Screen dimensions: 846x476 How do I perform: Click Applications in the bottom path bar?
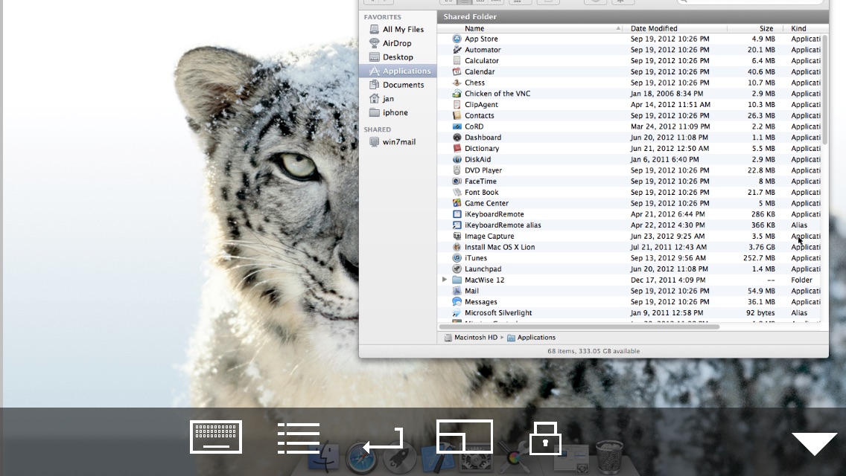coord(532,338)
